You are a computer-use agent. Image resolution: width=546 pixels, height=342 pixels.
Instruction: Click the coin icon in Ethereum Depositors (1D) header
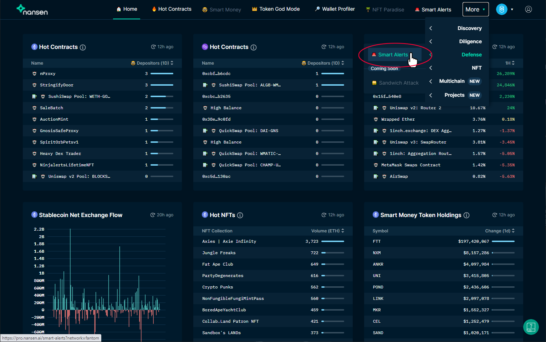[x=133, y=63]
